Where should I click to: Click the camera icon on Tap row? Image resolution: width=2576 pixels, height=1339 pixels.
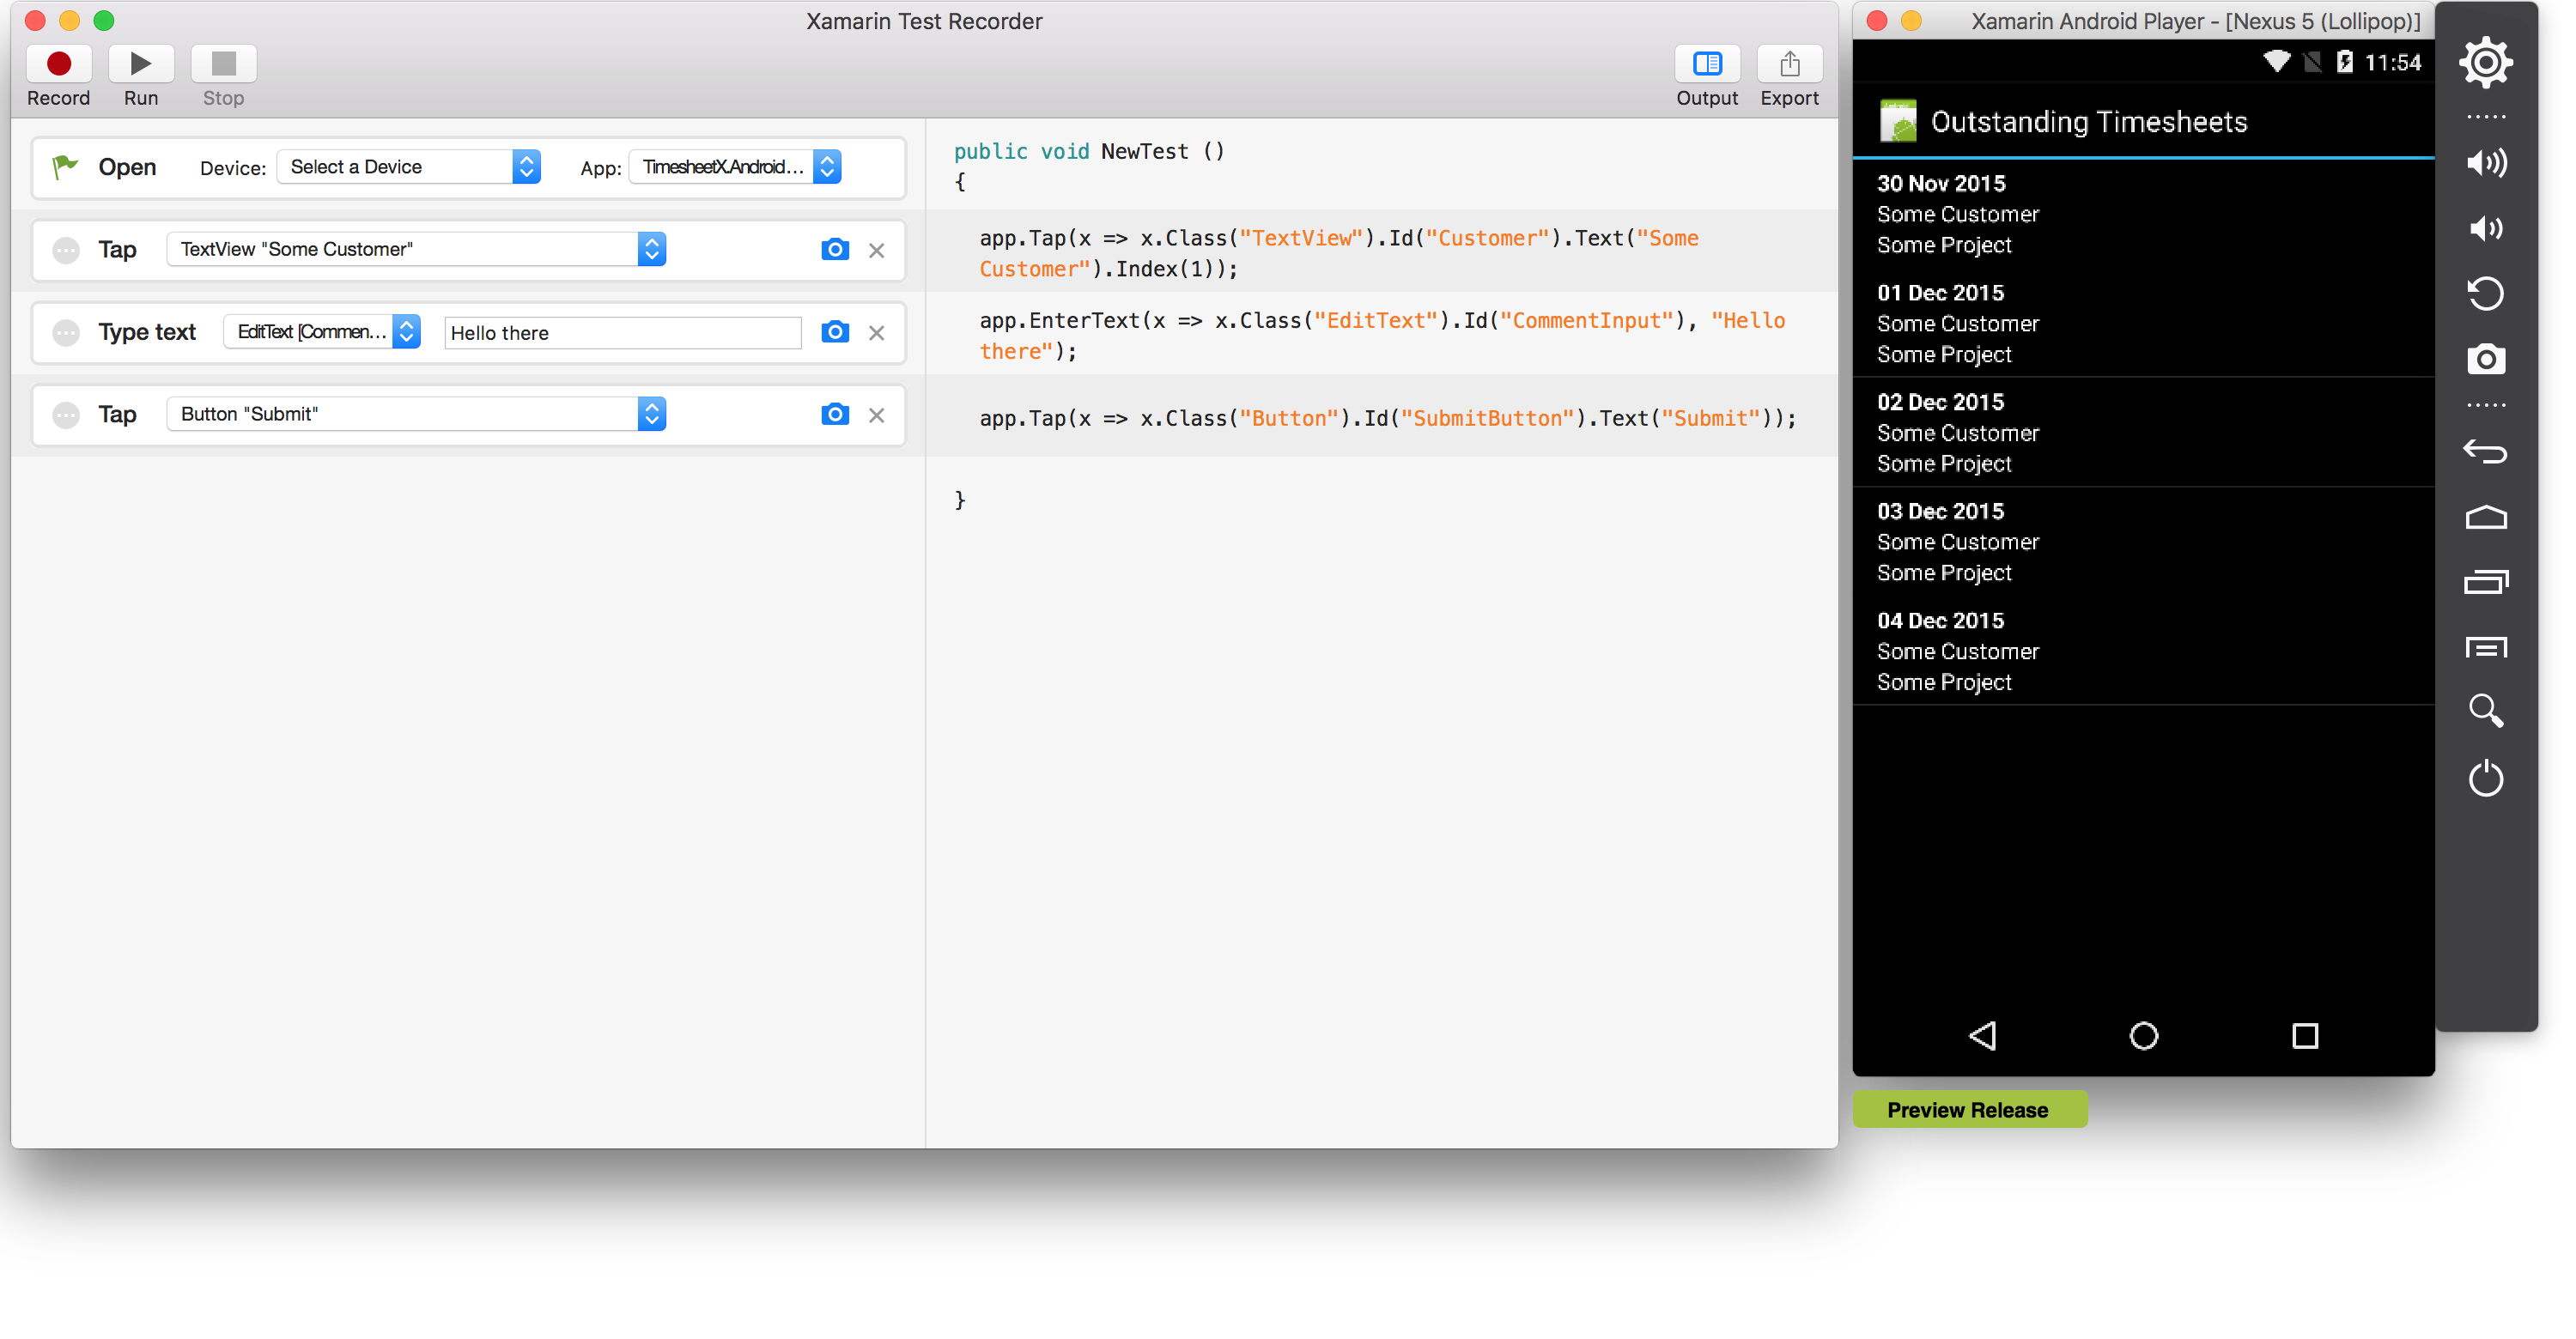[x=835, y=249]
